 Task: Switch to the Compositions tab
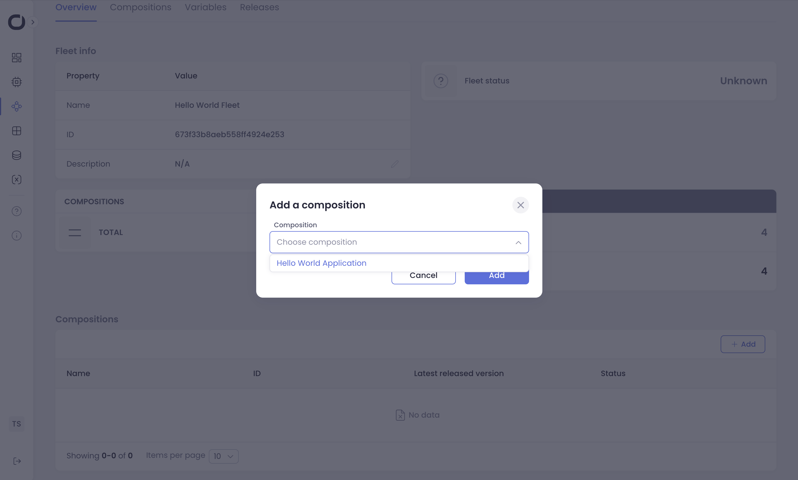coord(141,7)
